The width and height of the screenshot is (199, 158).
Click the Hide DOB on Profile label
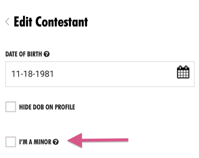47,107
